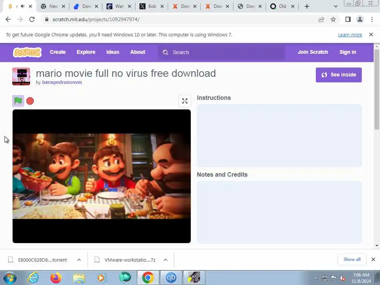Open qBittorrent from taskbar
Screen dimensions: 380x285
(x=171, y=278)
